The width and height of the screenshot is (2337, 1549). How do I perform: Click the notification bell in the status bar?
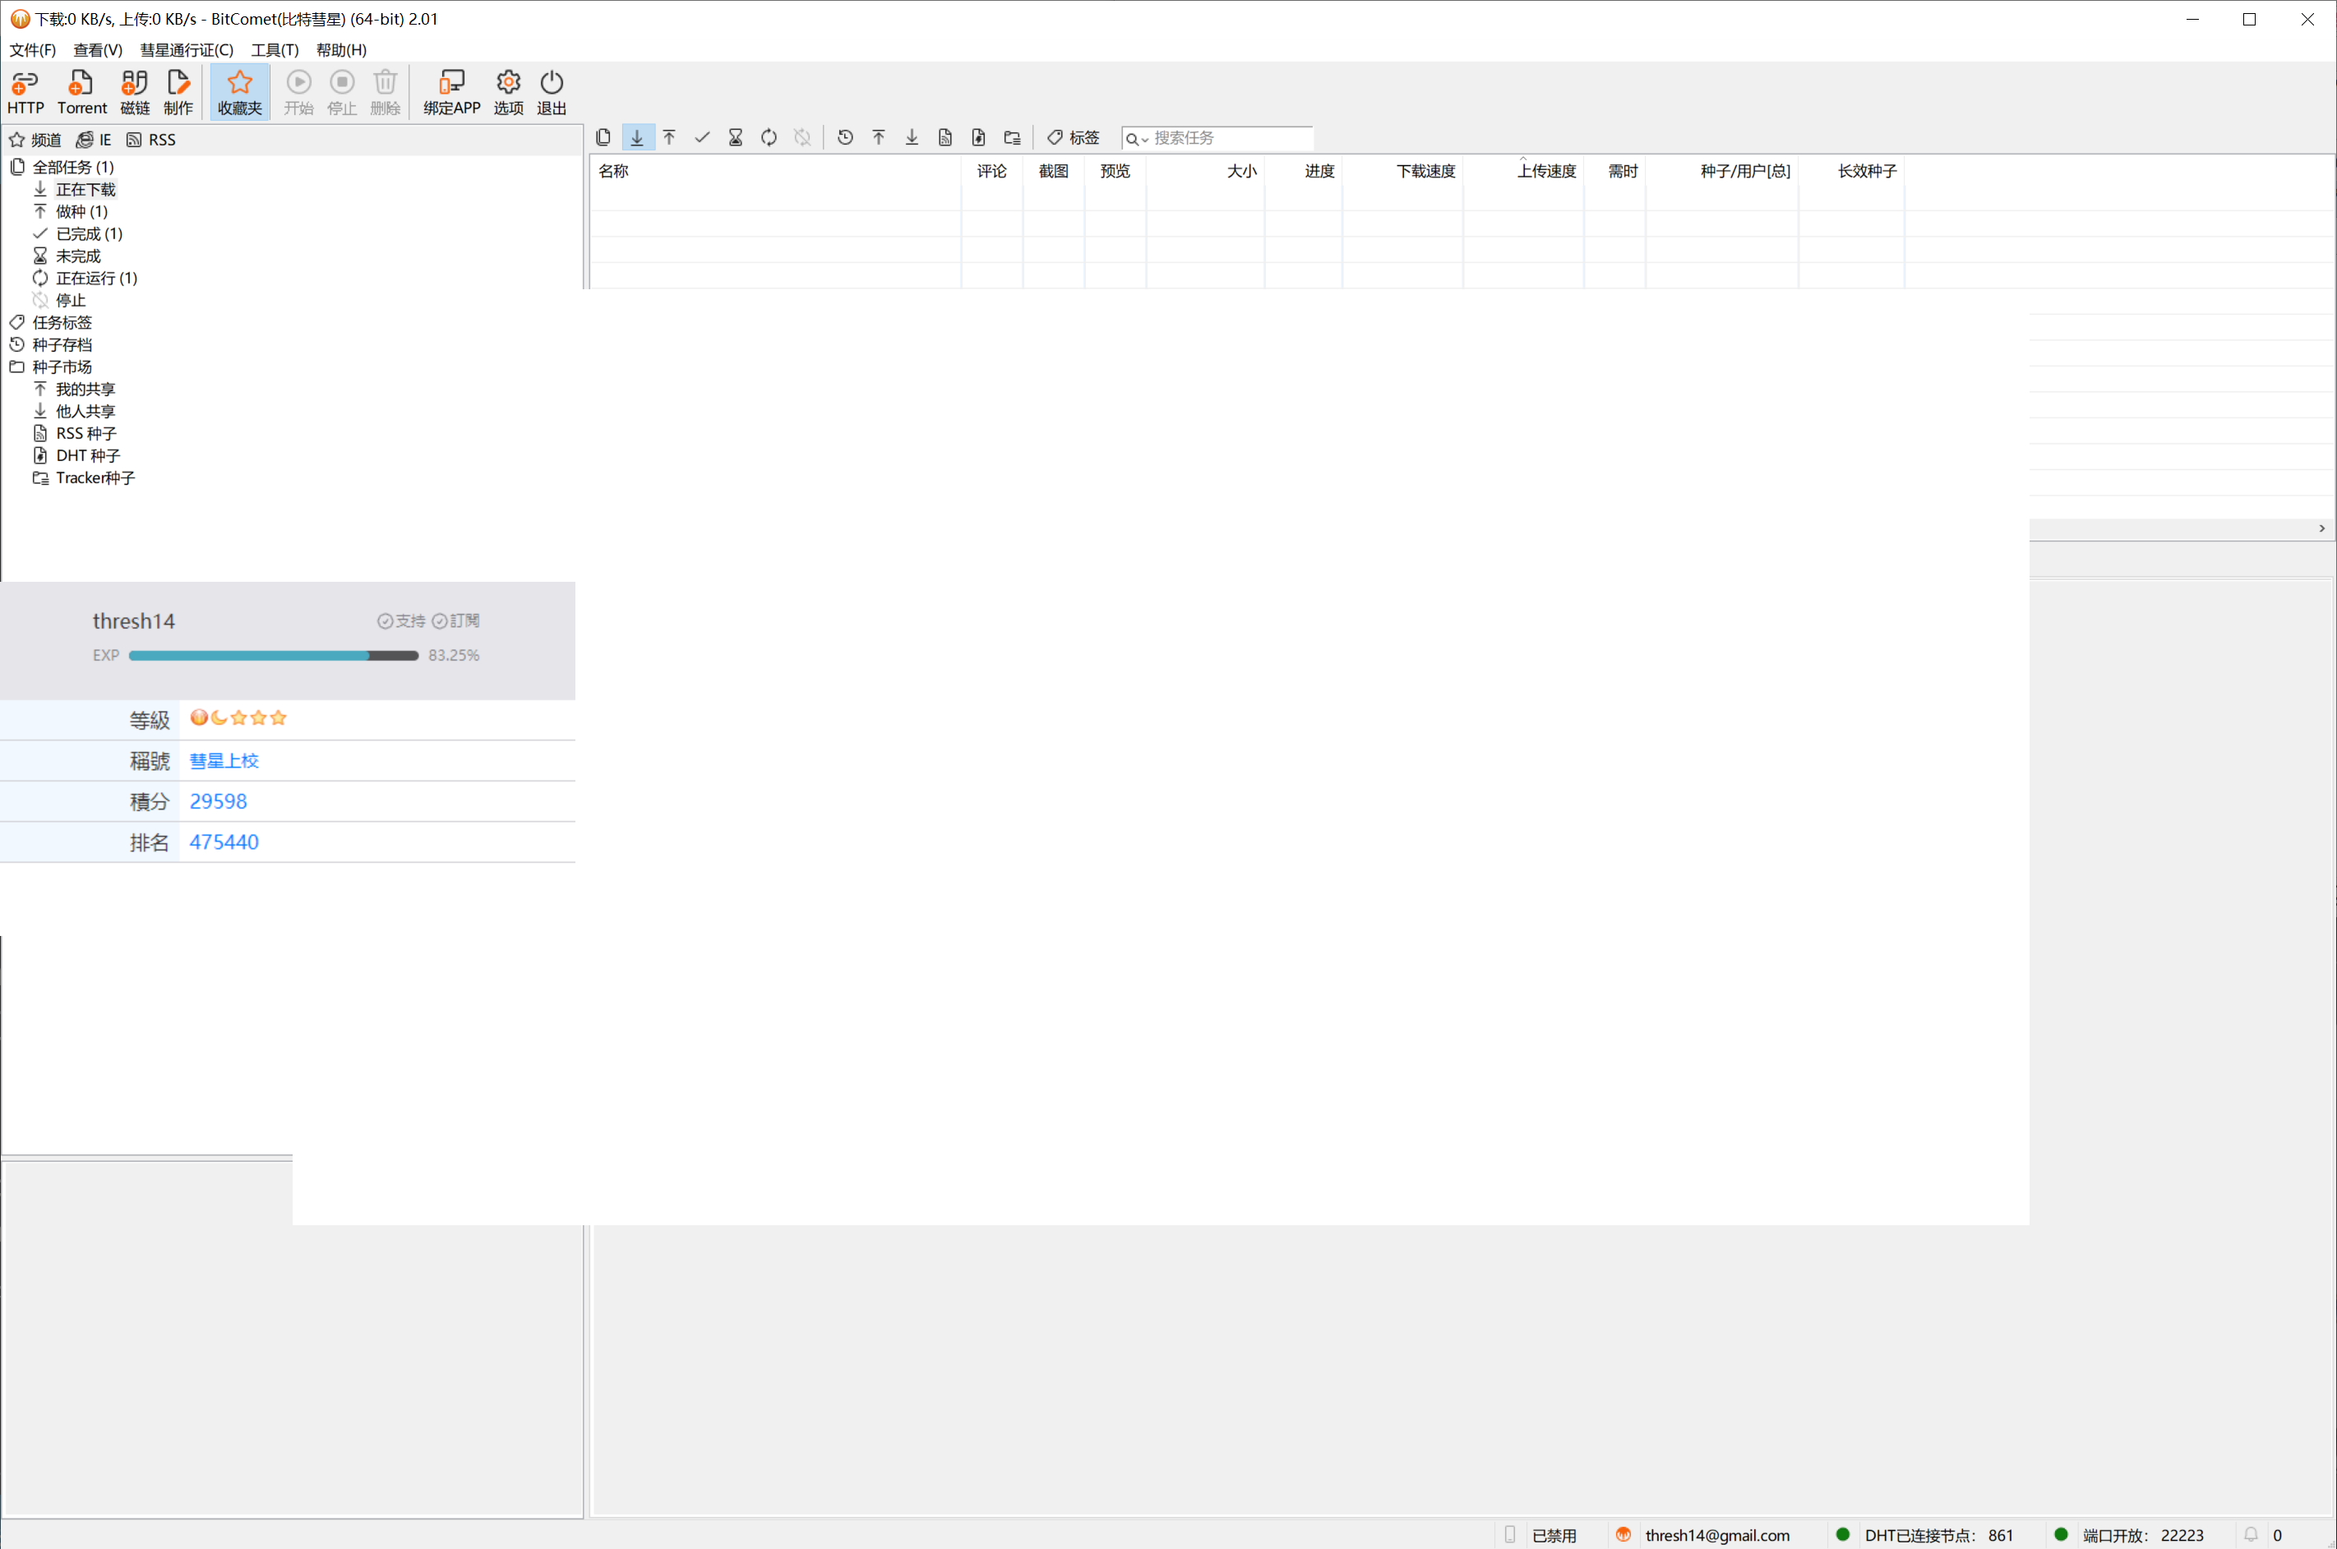[2251, 1534]
